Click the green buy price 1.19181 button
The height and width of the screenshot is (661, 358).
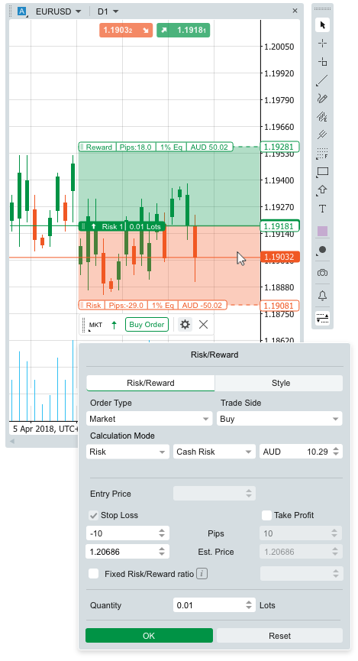(183, 31)
